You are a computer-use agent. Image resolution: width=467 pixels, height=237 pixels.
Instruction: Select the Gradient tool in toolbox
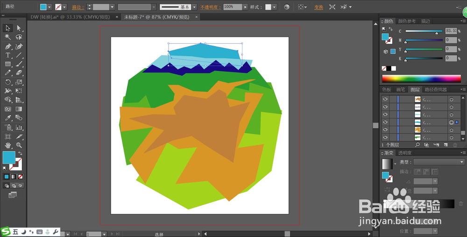pyautogui.click(x=19, y=109)
